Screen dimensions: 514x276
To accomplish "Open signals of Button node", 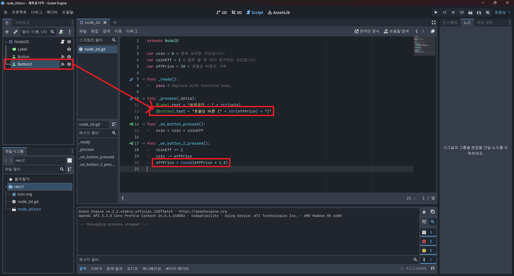I will 63,57.
